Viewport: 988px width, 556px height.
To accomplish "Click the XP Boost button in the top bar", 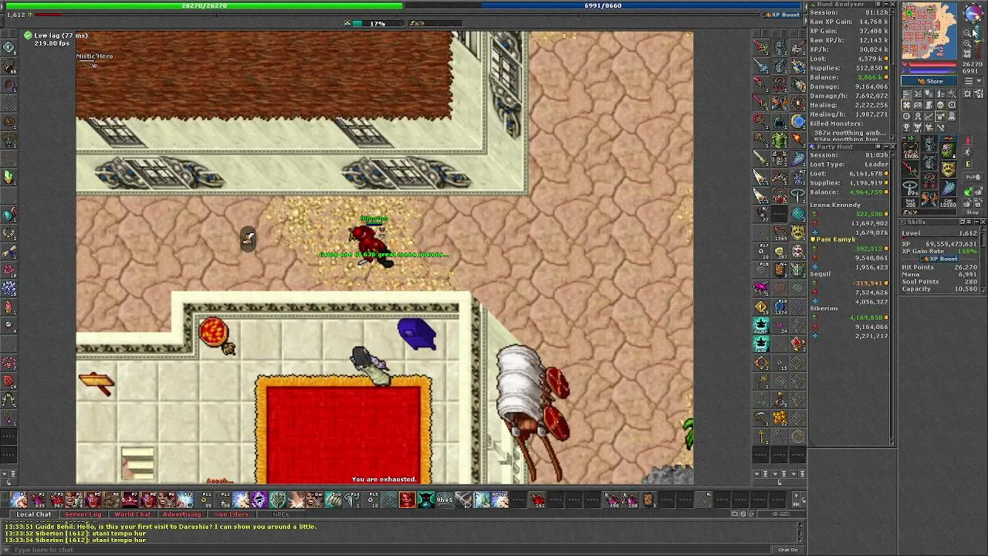I will 782,15.
